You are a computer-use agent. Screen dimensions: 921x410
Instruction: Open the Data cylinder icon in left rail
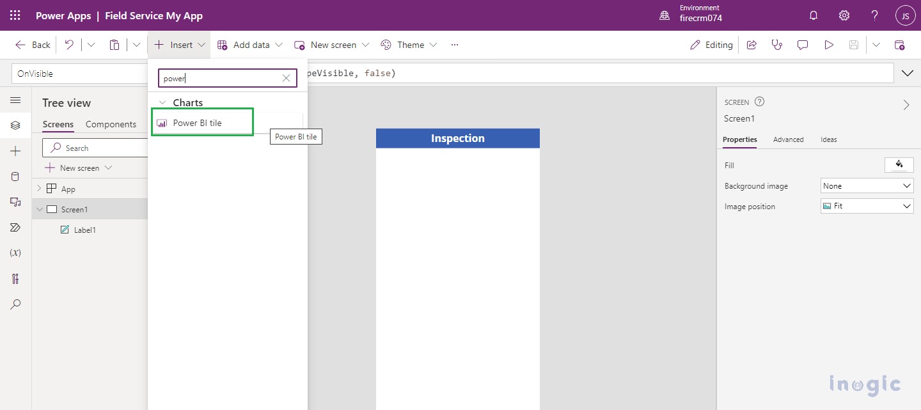[15, 177]
